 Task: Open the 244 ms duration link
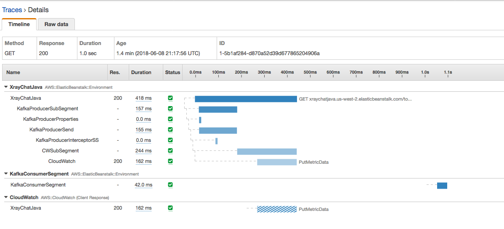point(143,151)
